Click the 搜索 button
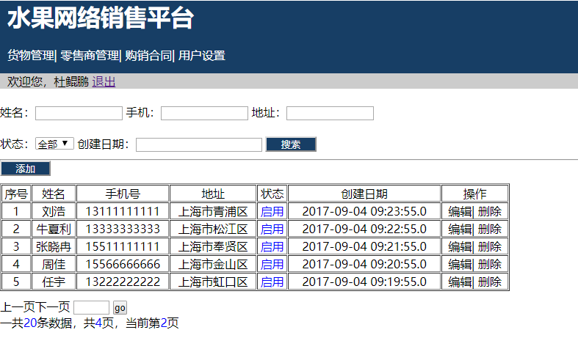This screenshot has width=578, height=349. click(291, 144)
